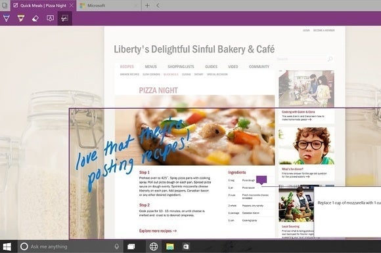The image size is (381, 253).
Task: Switch to the Quick Meals | Pizza Night tab
Action: (43, 5)
